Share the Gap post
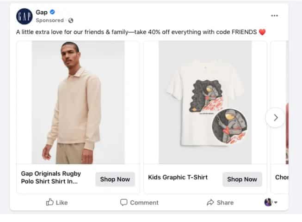Image resolution: width=302 pixels, height=222 pixels. click(220, 202)
